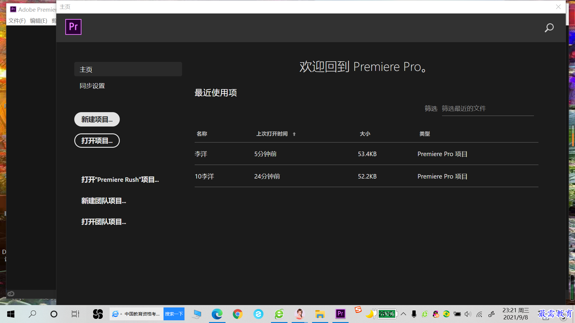
Task: Sort by 上次打开时间 column header
Action: point(272,134)
